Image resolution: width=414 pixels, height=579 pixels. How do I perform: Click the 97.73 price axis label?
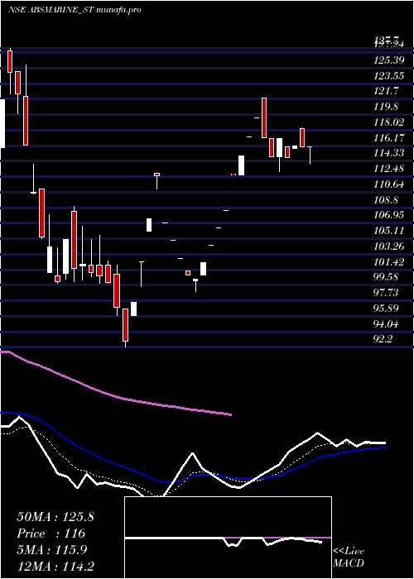tap(388, 293)
